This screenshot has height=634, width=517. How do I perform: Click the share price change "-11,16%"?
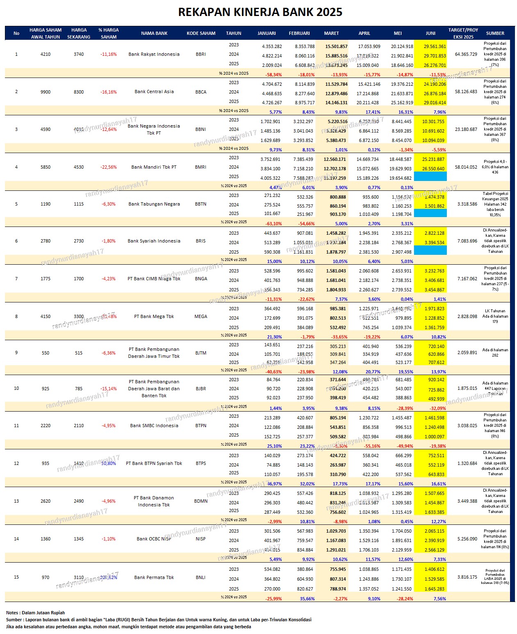pos(108,54)
